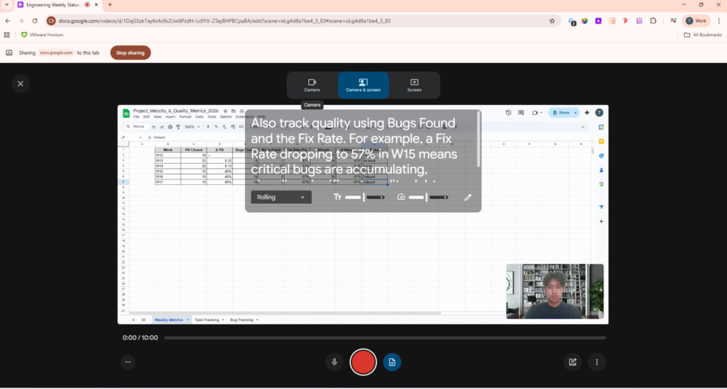Mute the microphone
727x389 pixels.
coord(334,362)
